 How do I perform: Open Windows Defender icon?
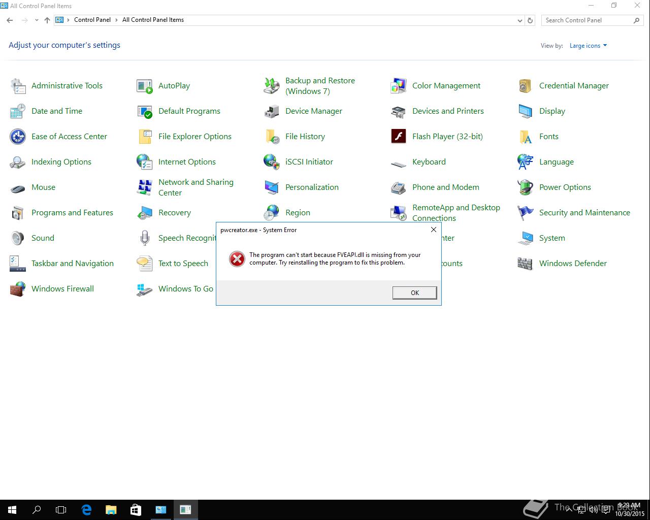tap(526, 264)
